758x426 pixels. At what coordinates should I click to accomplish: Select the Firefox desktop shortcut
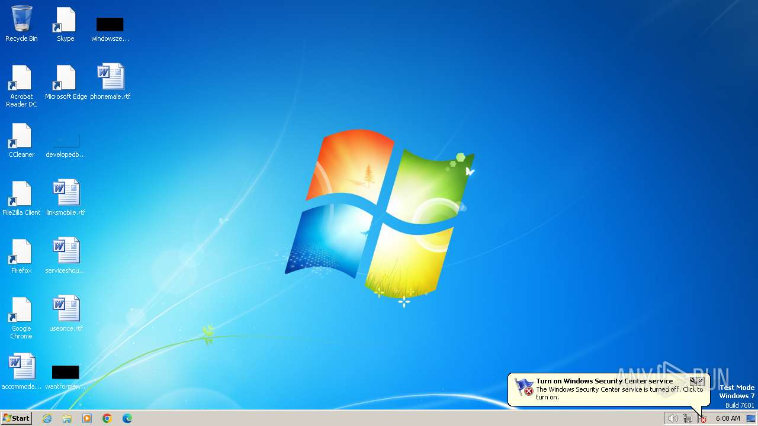tap(21, 256)
